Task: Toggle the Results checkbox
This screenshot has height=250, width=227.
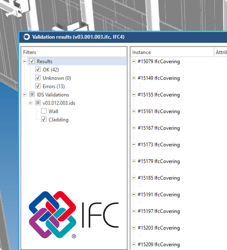Action: point(32,61)
